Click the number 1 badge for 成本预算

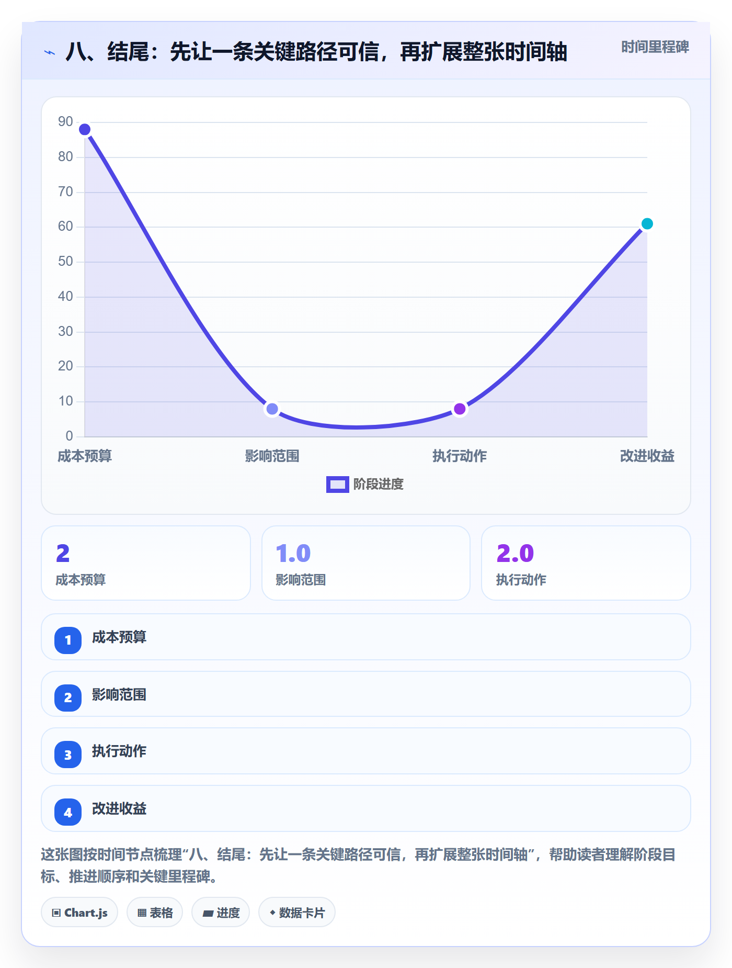[x=68, y=640]
